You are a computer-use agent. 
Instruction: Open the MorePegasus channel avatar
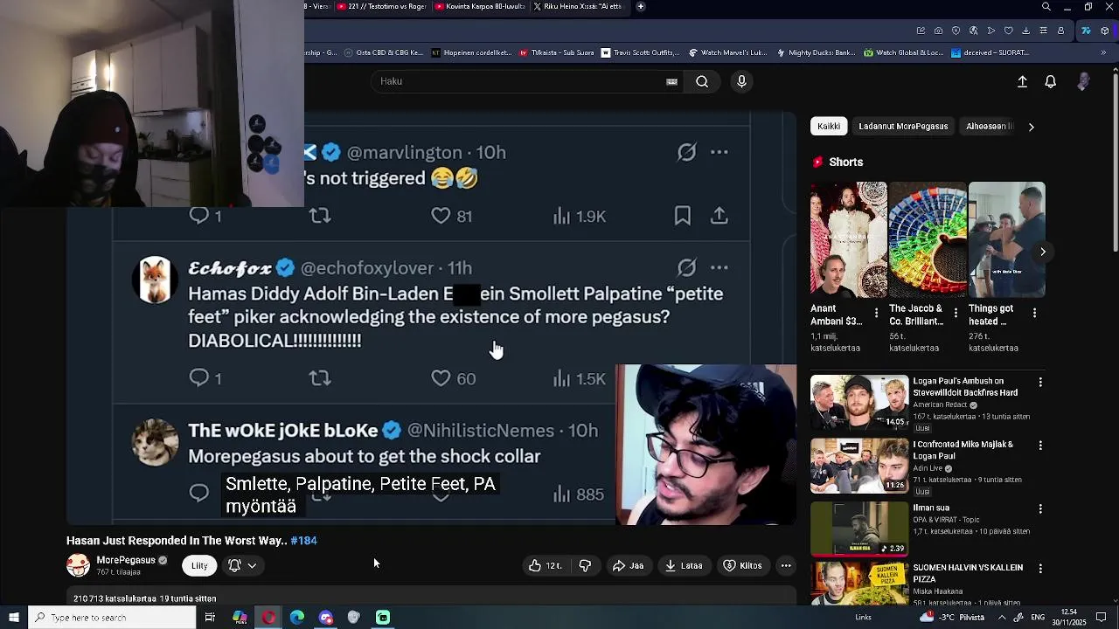[78, 565]
